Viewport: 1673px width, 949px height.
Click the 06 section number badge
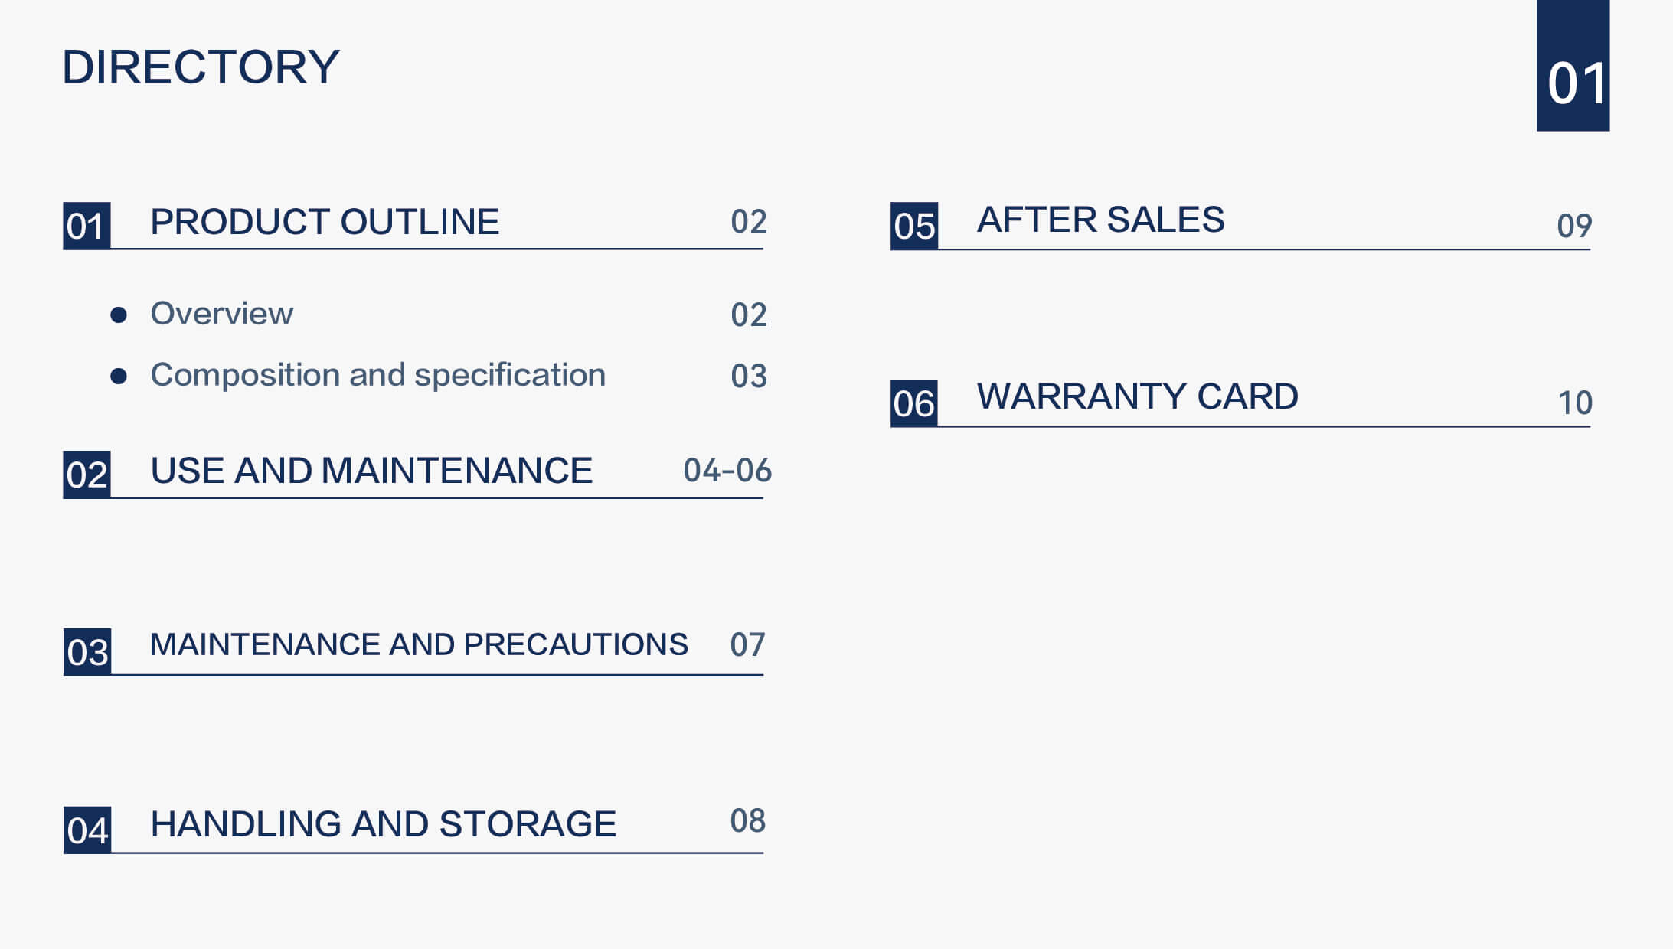click(914, 403)
